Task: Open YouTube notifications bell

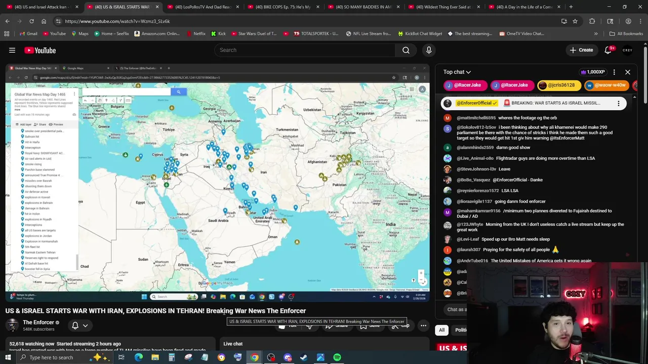Action: click(x=609, y=50)
